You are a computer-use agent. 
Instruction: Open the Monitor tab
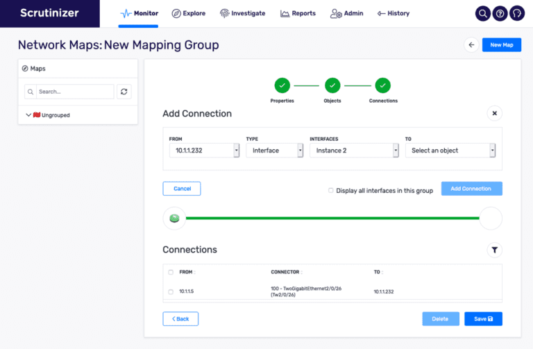coord(139,13)
